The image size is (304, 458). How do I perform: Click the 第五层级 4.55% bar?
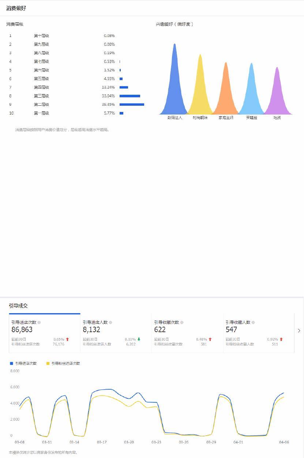pyautogui.click(x=121, y=79)
